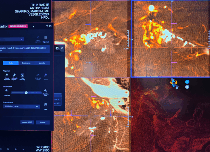Run the Automatic Registration tool
Viewport: 210px width, 152px height.
(14, 75)
